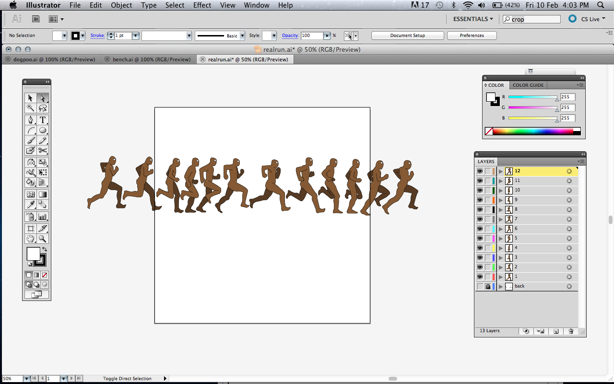Select the Direct Selection tool
Viewport: 614px width, 384px height.
point(43,98)
